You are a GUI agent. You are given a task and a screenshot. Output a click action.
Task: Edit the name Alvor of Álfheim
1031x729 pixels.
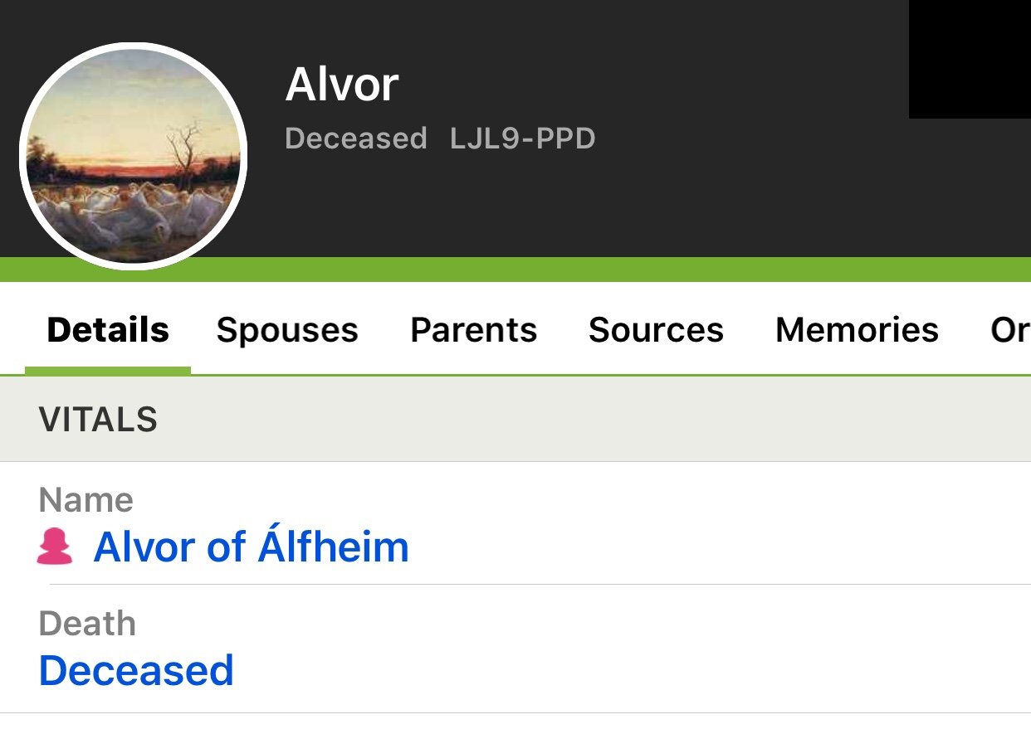tap(251, 547)
